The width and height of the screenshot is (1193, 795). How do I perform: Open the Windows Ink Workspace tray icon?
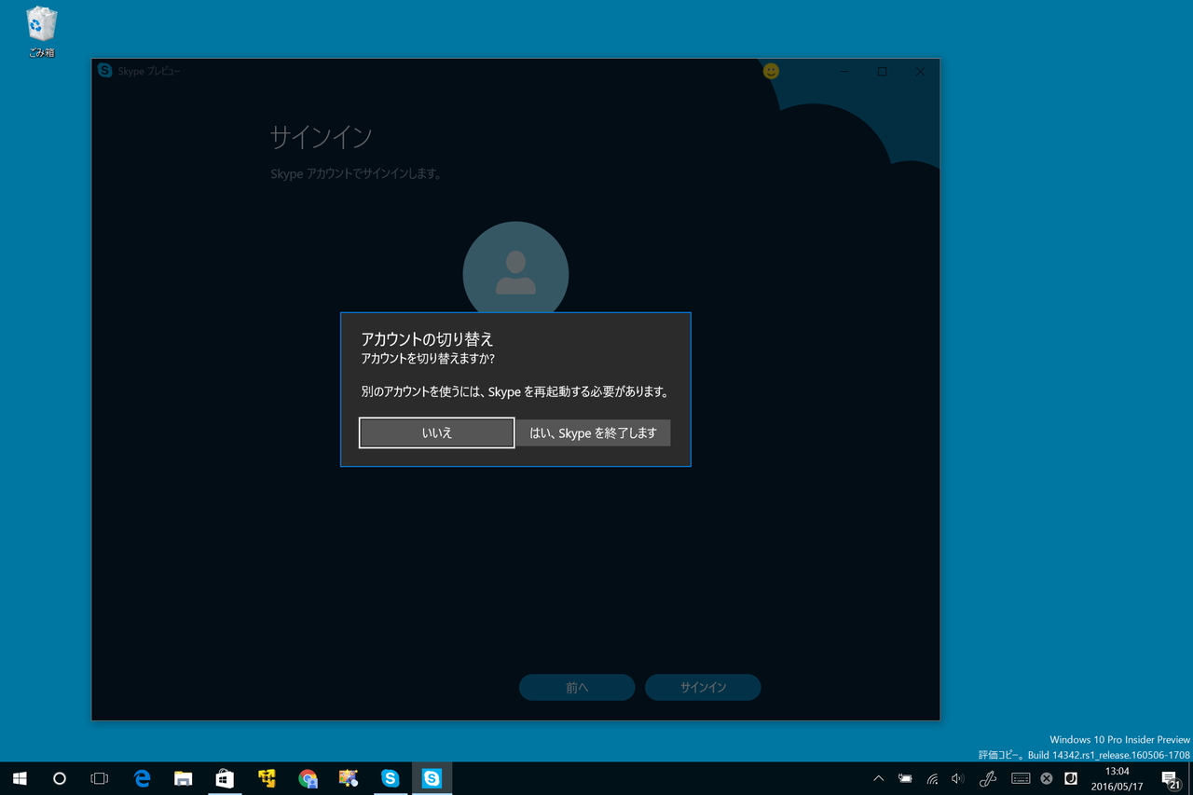(x=986, y=778)
